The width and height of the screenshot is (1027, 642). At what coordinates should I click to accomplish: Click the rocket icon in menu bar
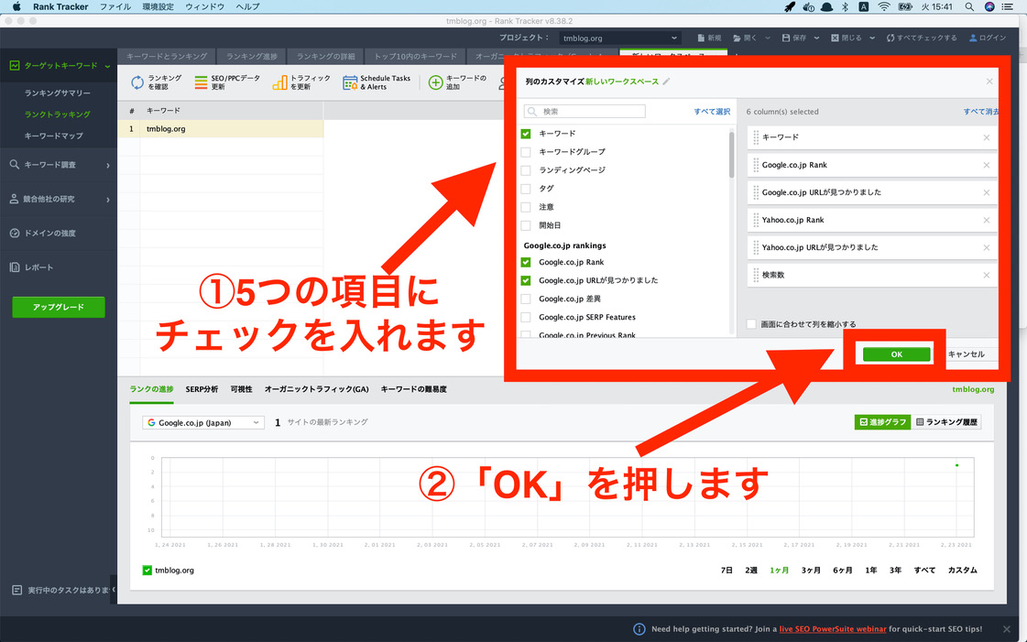pyautogui.click(x=790, y=6)
